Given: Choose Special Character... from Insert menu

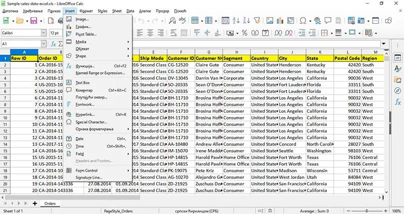Looking at the screenshot, I should coord(98,122).
